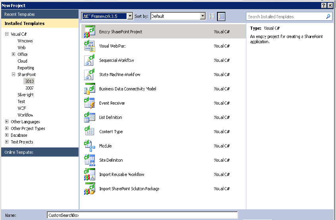Select the 'Event Receiver' template name

tap(112, 103)
